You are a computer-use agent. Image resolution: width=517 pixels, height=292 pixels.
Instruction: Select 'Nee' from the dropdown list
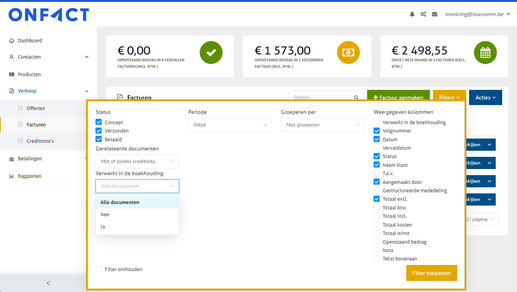coord(105,215)
